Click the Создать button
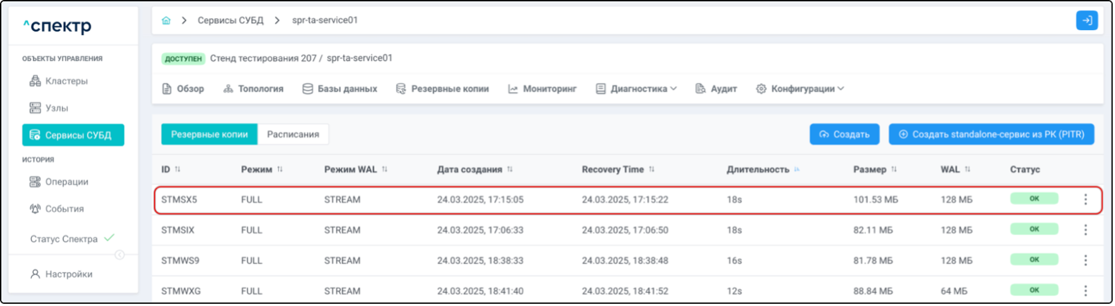The image size is (1115, 306). point(844,134)
